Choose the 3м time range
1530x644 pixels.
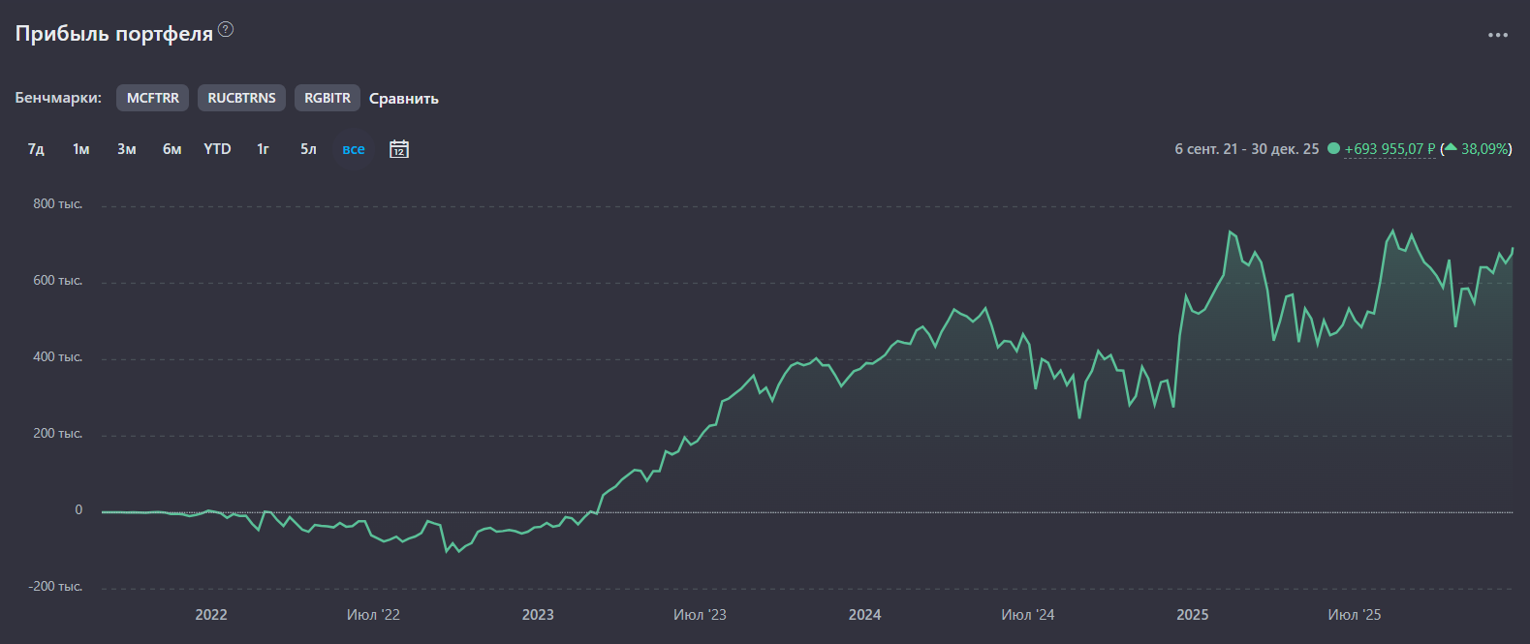pyautogui.click(x=127, y=149)
